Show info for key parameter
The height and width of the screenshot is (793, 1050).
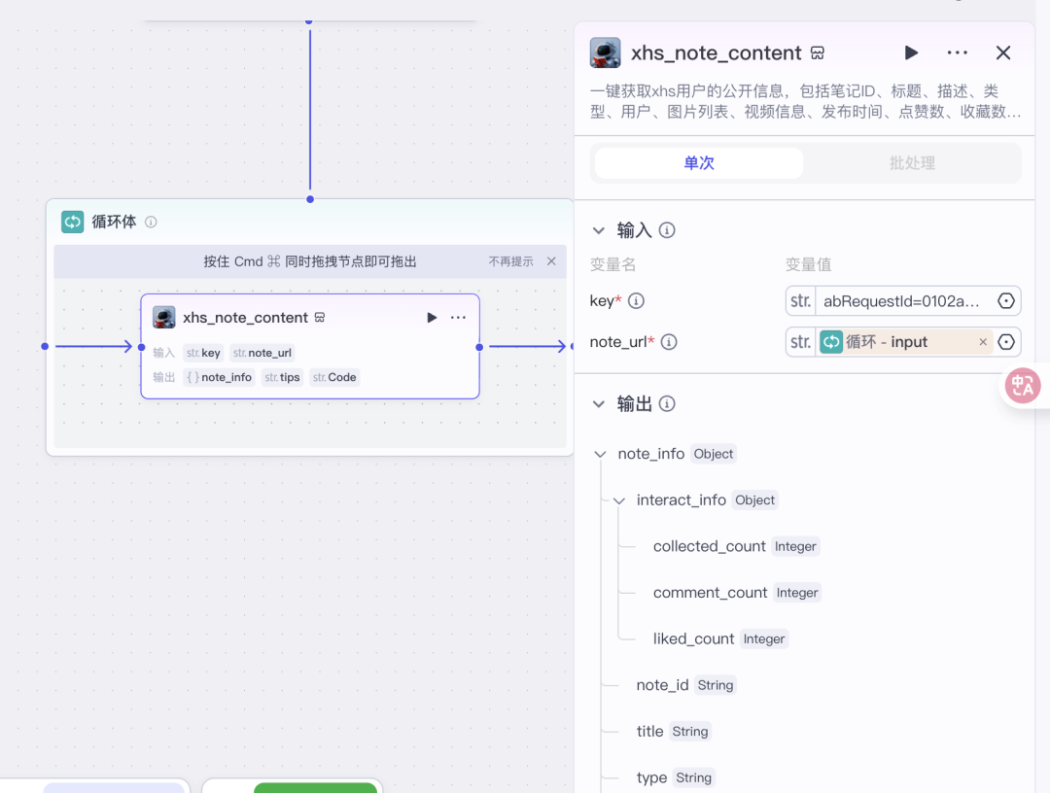(636, 301)
